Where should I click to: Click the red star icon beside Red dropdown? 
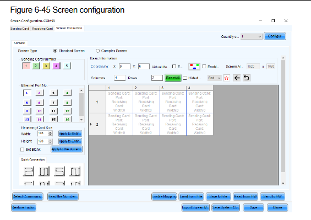226,78
